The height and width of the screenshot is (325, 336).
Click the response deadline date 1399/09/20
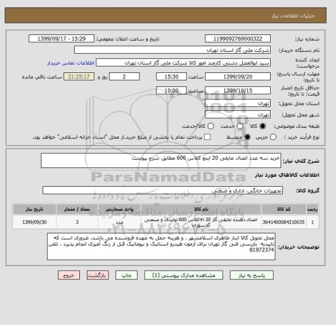point(237,76)
